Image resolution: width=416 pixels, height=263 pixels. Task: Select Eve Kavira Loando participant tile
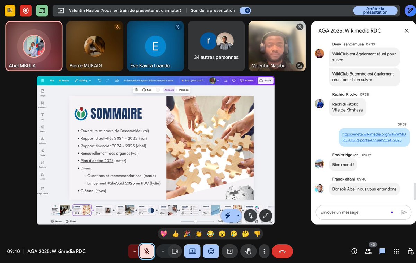[x=155, y=46]
